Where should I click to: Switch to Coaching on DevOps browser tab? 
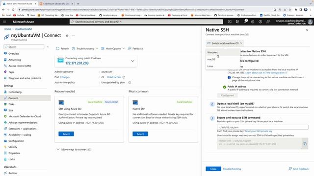tap(56, 3)
